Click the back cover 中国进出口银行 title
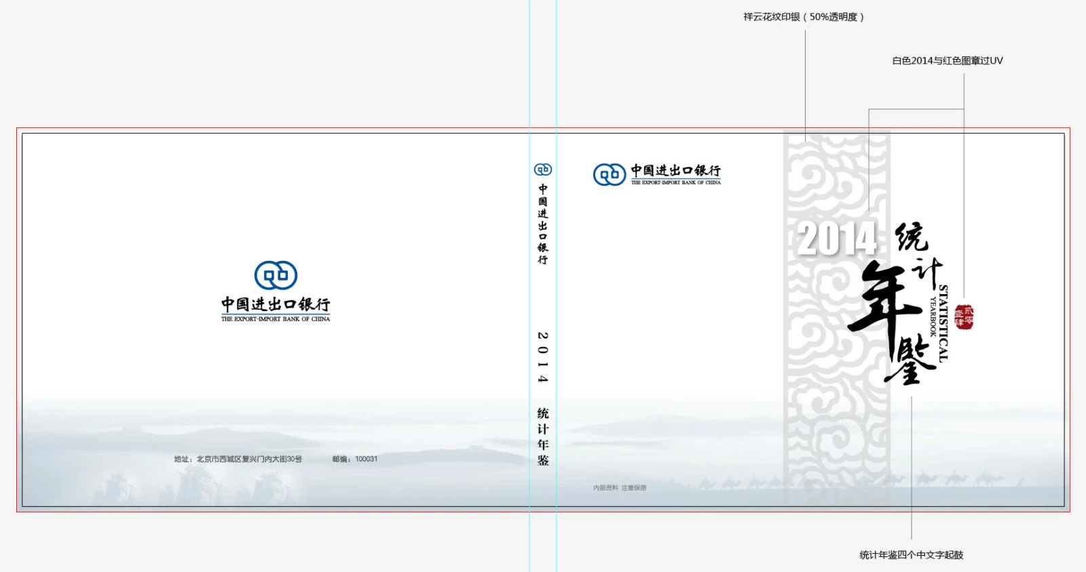1086x572 pixels. click(276, 304)
